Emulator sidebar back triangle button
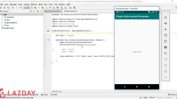This screenshot has height=99, width=177. (165, 59)
